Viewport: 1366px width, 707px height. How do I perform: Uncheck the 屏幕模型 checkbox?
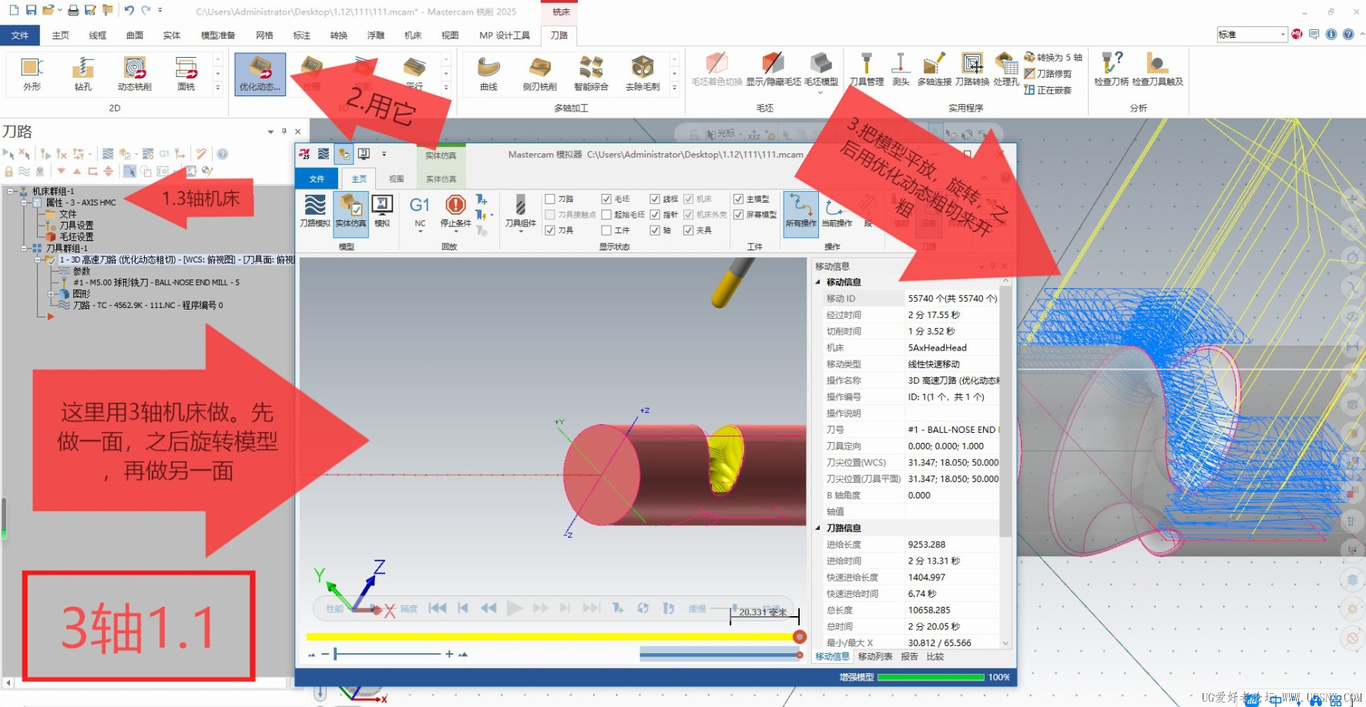point(738,215)
